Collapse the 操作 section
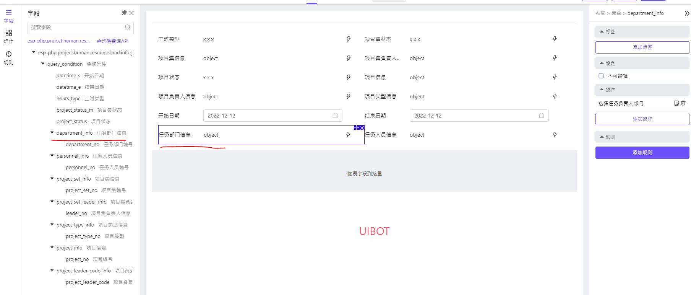The width and height of the screenshot is (691, 295). [642, 90]
